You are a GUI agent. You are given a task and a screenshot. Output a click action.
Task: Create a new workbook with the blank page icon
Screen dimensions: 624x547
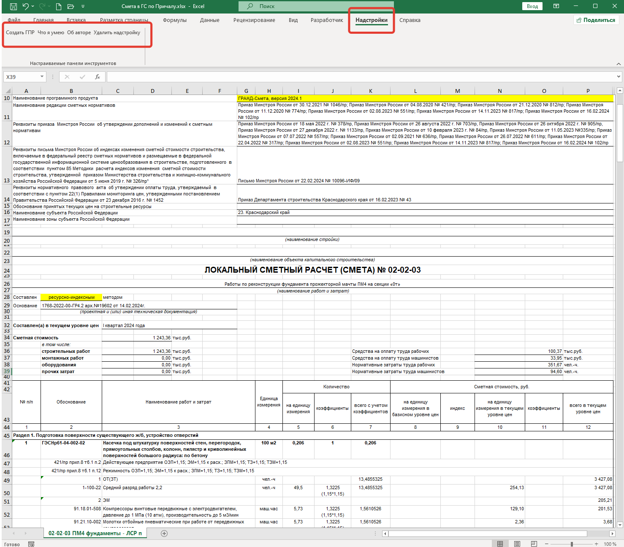(59, 6)
